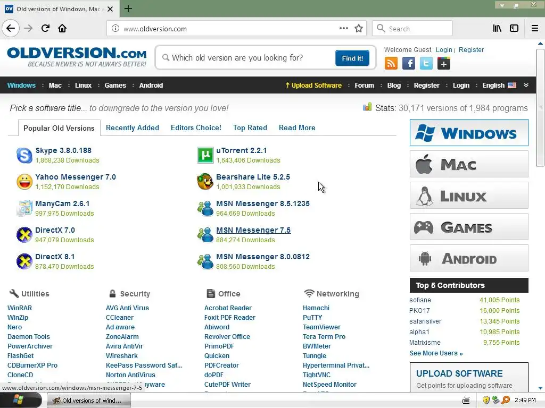Open the Linux menu item

coord(84,86)
